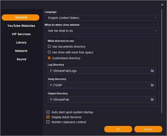
Task: Switch to the YouTube Websites tab
Action: (21, 26)
